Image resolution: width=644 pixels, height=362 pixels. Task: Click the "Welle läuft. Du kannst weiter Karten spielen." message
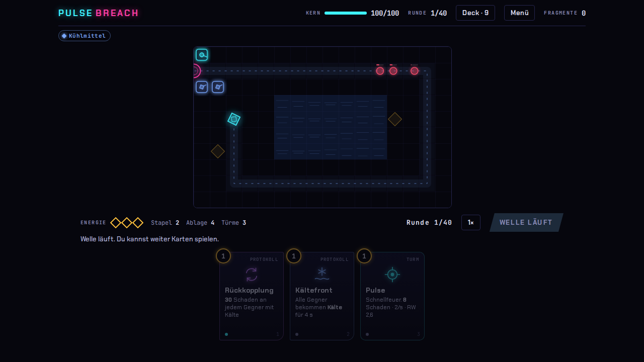tap(149, 239)
